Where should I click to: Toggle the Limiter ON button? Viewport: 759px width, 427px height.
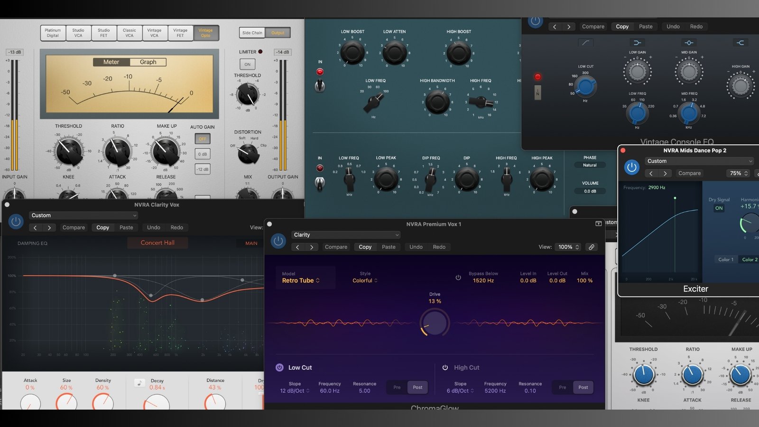point(247,65)
